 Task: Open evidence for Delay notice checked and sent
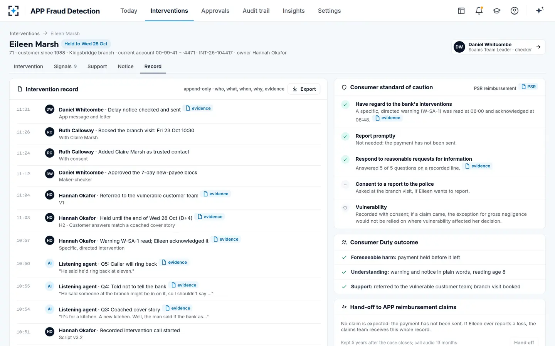click(x=198, y=108)
